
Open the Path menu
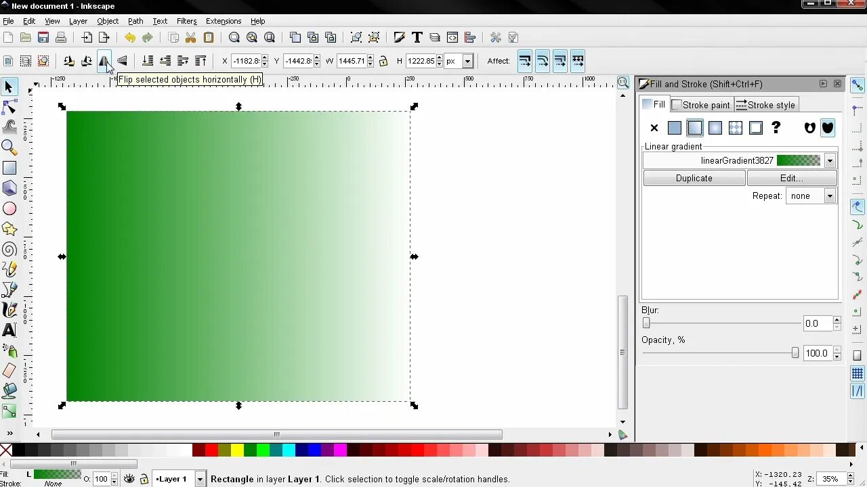135,21
